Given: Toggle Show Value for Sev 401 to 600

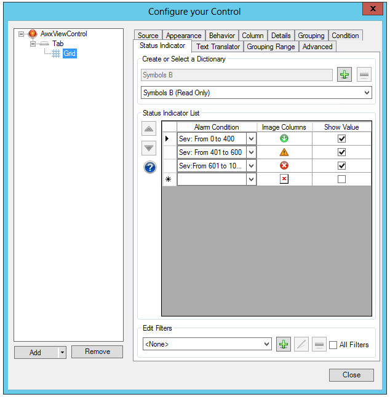Looking at the screenshot, I should coord(342,152).
